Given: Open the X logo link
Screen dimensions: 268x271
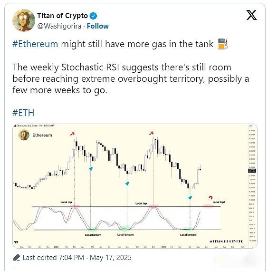Looking at the screenshot, I should tap(251, 15).
